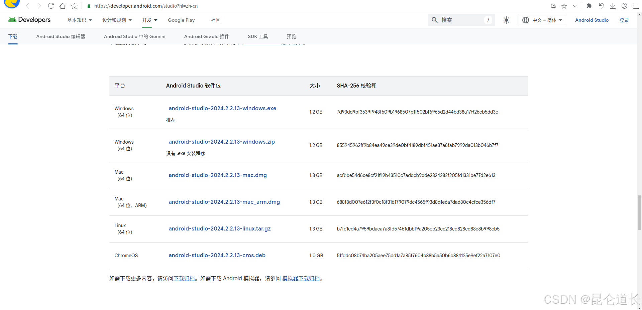Viewport: 642px width, 310px height.
Task: Click the search magnifier icon
Action: 434,20
